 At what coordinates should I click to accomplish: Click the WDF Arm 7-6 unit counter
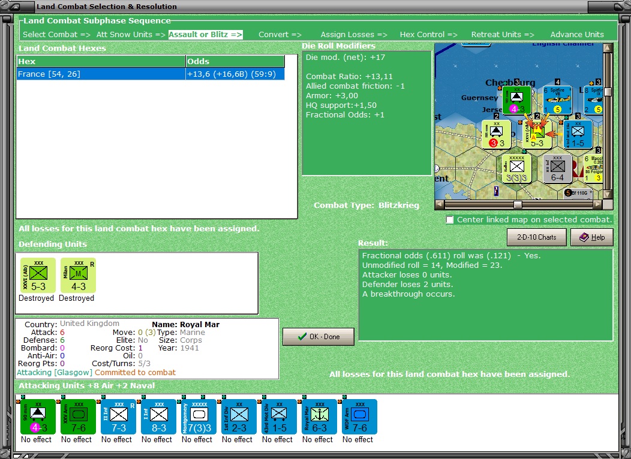[x=358, y=416]
